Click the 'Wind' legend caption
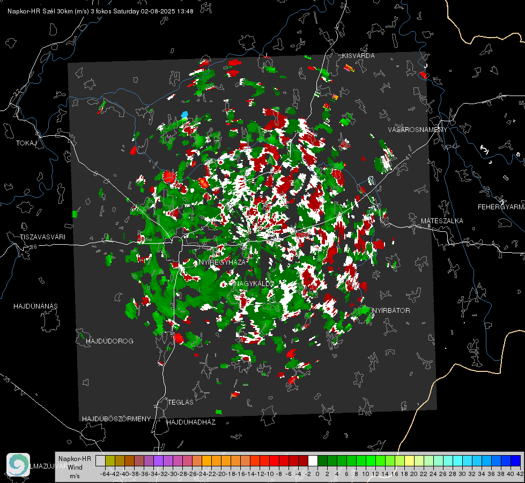The width and height of the screenshot is (525, 483). [75, 467]
